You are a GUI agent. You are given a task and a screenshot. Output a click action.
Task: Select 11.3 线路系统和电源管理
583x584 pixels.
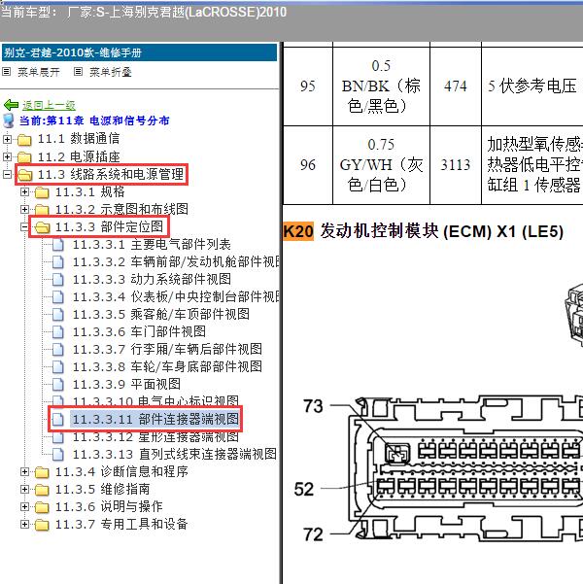point(111,174)
